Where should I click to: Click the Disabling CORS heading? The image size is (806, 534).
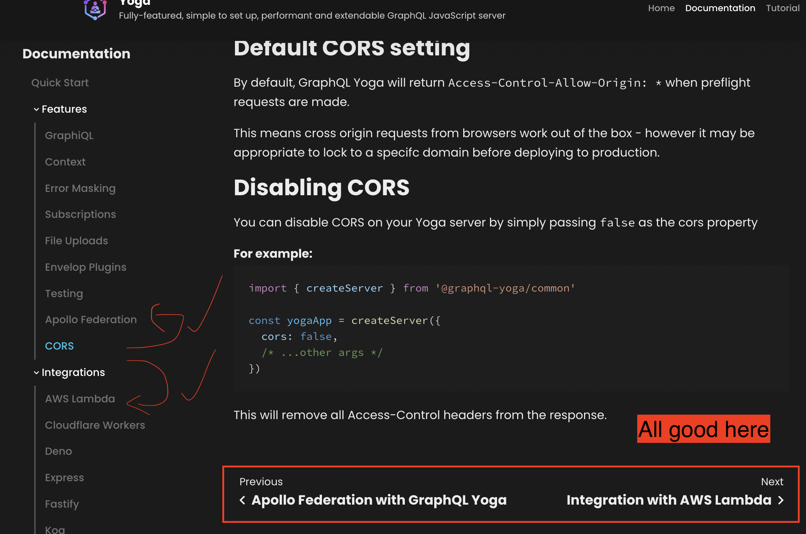(x=321, y=187)
